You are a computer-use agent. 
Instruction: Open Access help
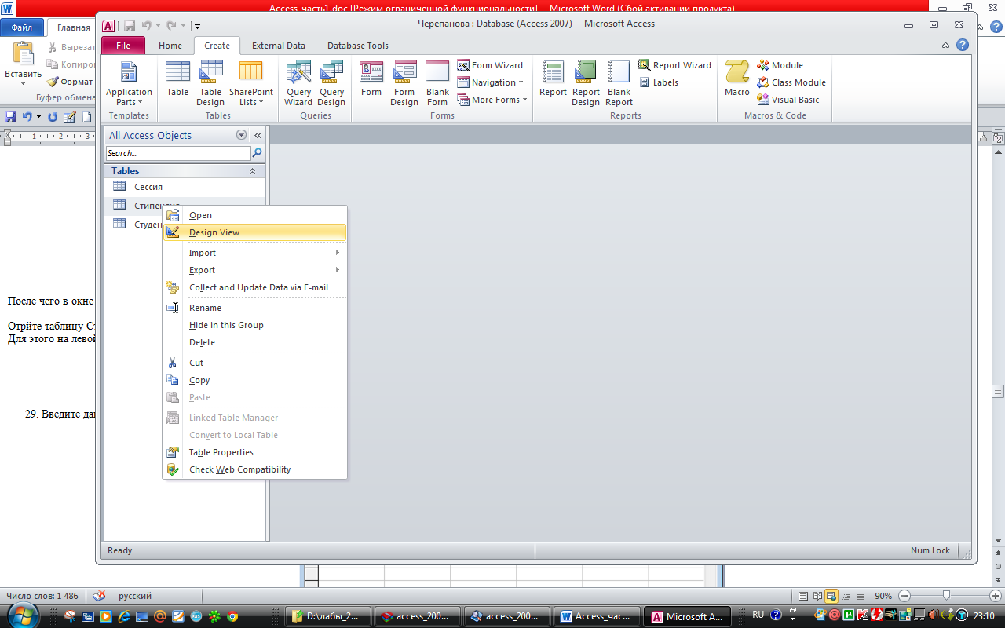point(963,46)
